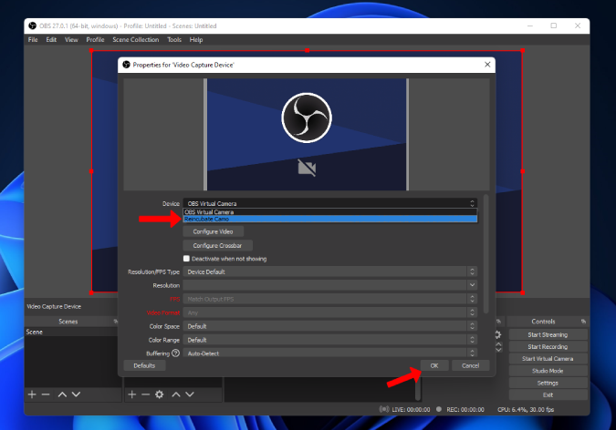616x430 pixels.
Task: Open the FPS dropdown
Action: point(330,299)
